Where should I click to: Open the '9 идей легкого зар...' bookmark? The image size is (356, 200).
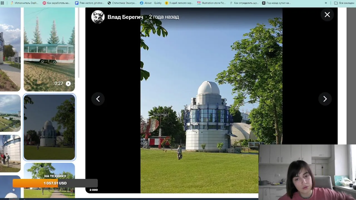tap(179, 3)
